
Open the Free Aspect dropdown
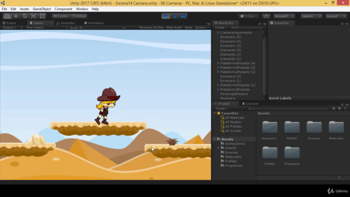click(47, 27)
